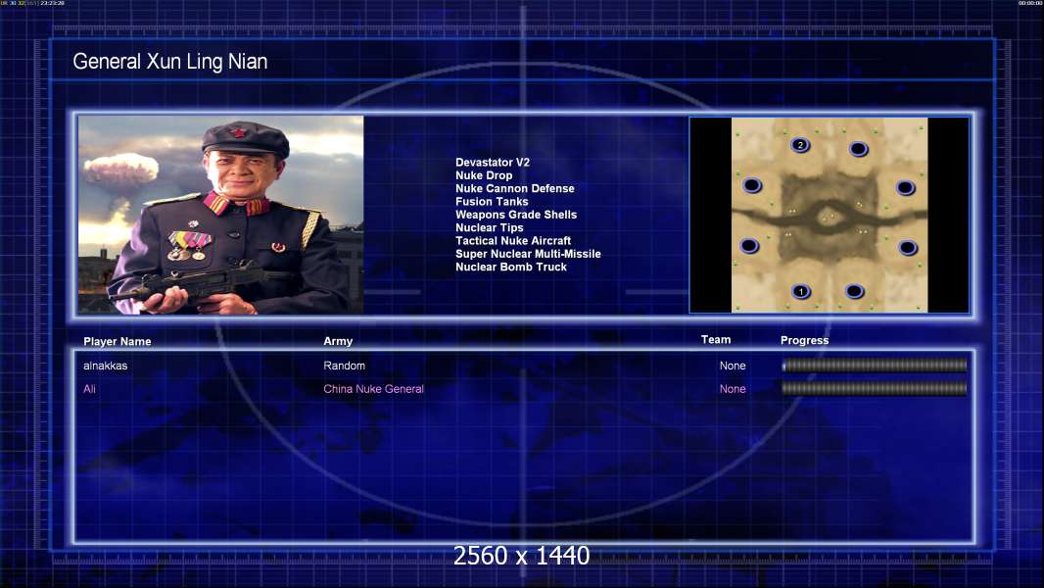Select "Fusion Tanks" list entry
1044x588 pixels.
tap(492, 201)
